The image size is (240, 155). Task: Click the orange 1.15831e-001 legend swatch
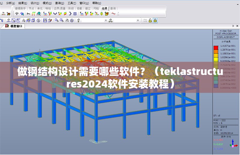pyautogui.click(x=216, y=55)
